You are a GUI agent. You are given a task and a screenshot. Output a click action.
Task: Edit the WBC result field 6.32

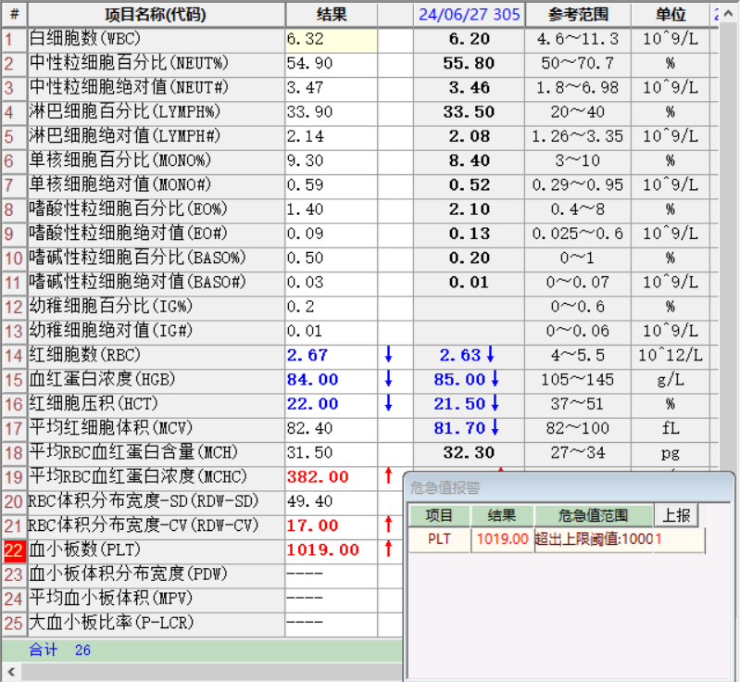pyautogui.click(x=331, y=39)
